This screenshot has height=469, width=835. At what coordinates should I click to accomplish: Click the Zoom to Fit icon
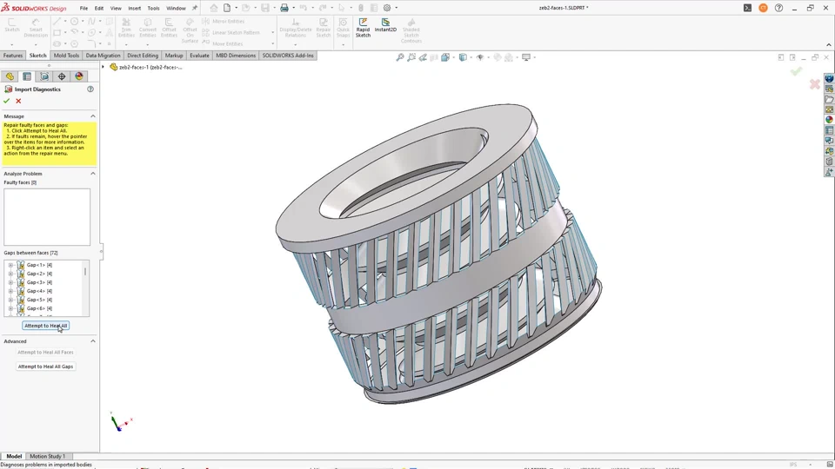pyautogui.click(x=400, y=57)
